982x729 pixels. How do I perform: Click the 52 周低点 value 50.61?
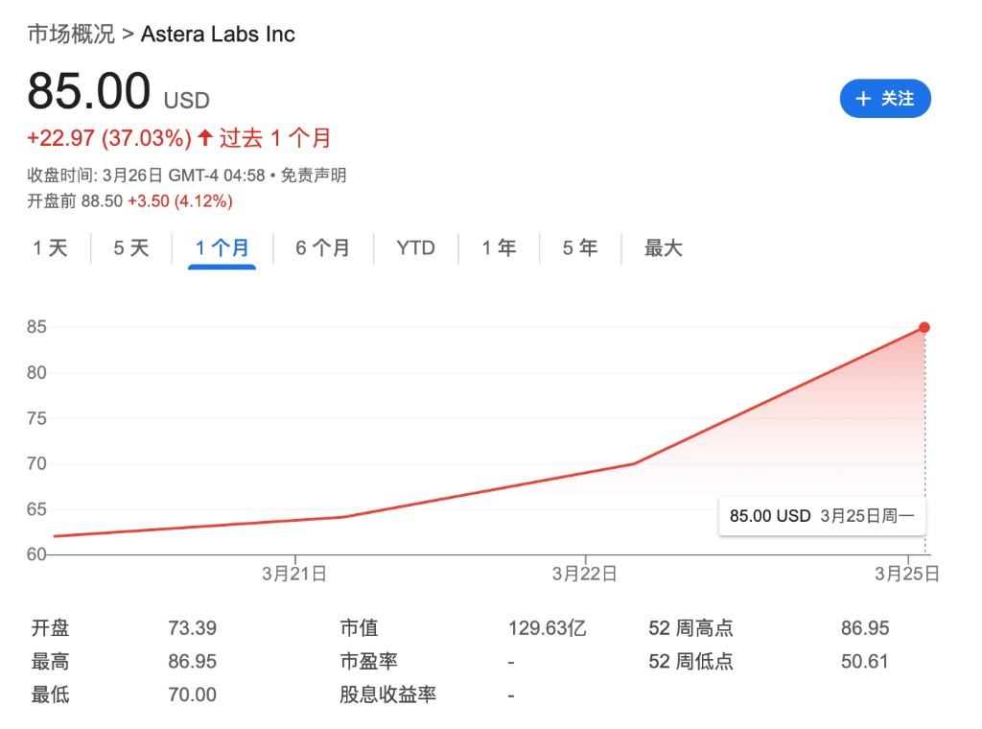[x=865, y=661]
